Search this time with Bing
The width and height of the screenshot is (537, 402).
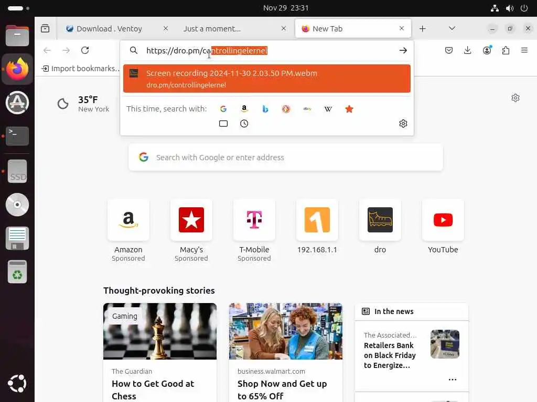(265, 109)
